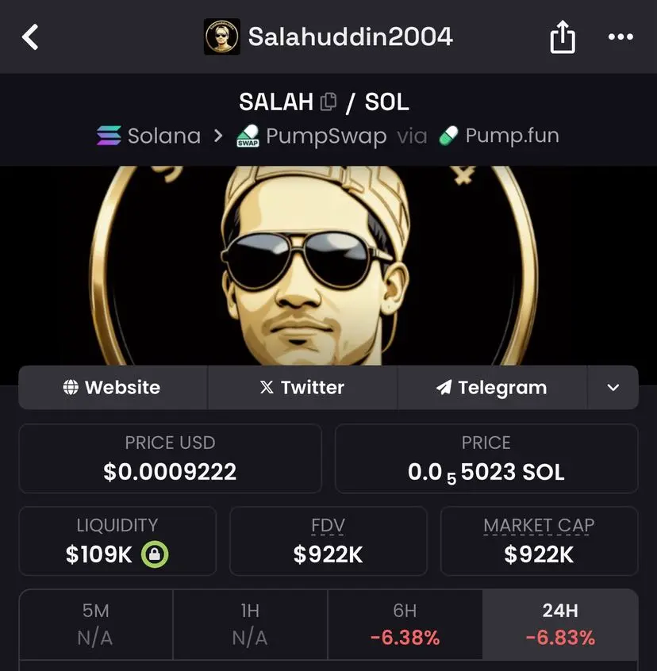Image resolution: width=657 pixels, height=671 pixels.
Task: Tap the green liquidity lock icon
Action: (x=155, y=554)
